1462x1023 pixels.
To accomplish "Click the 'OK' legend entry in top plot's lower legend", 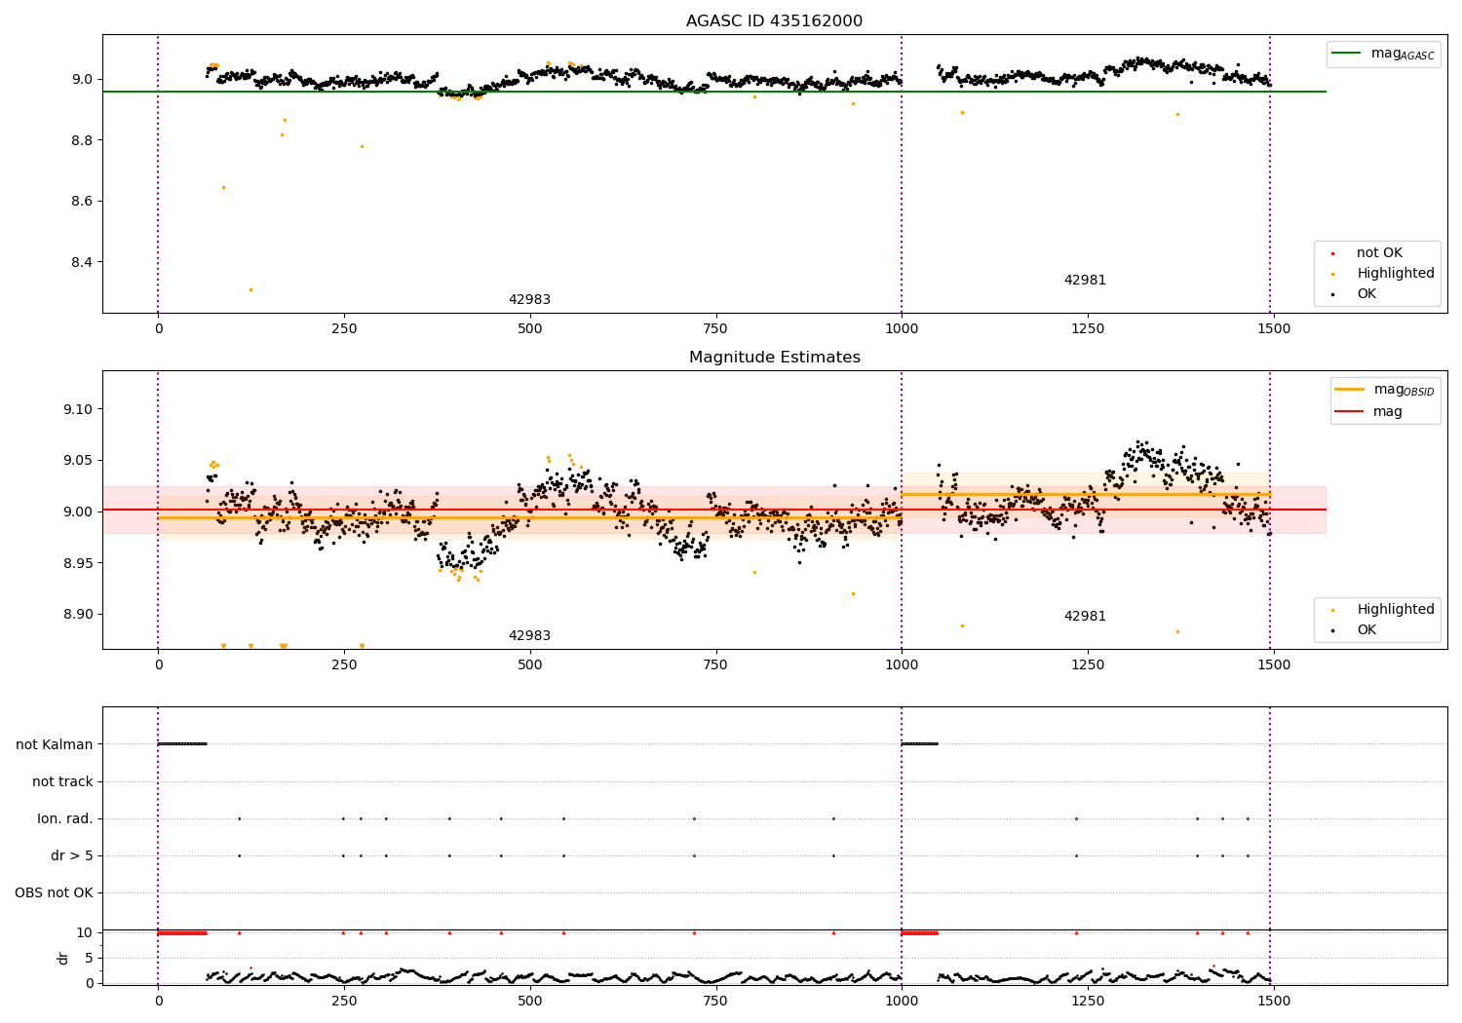I will click(1354, 294).
